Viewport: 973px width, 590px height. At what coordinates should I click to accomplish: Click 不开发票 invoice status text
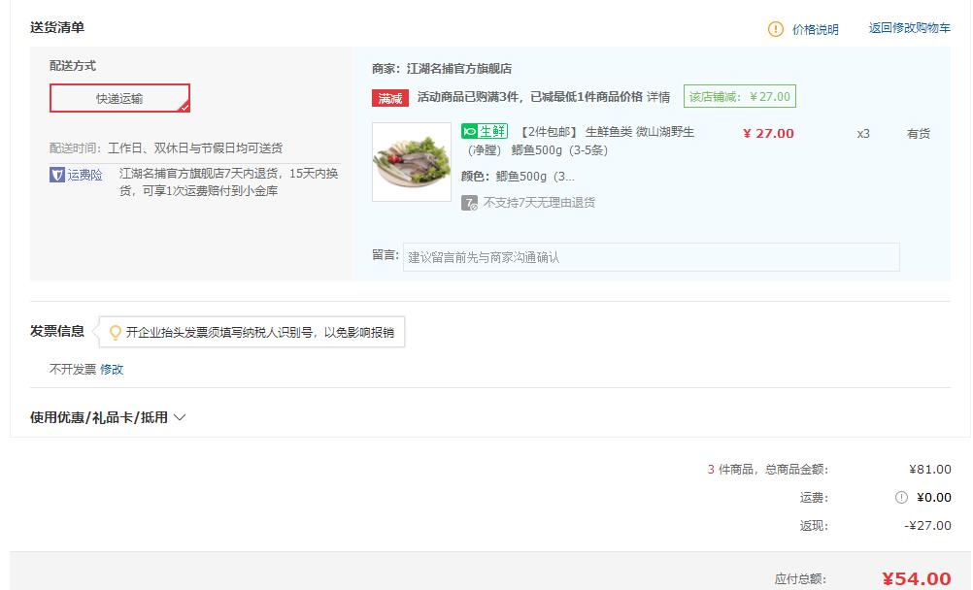coord(73,369)
